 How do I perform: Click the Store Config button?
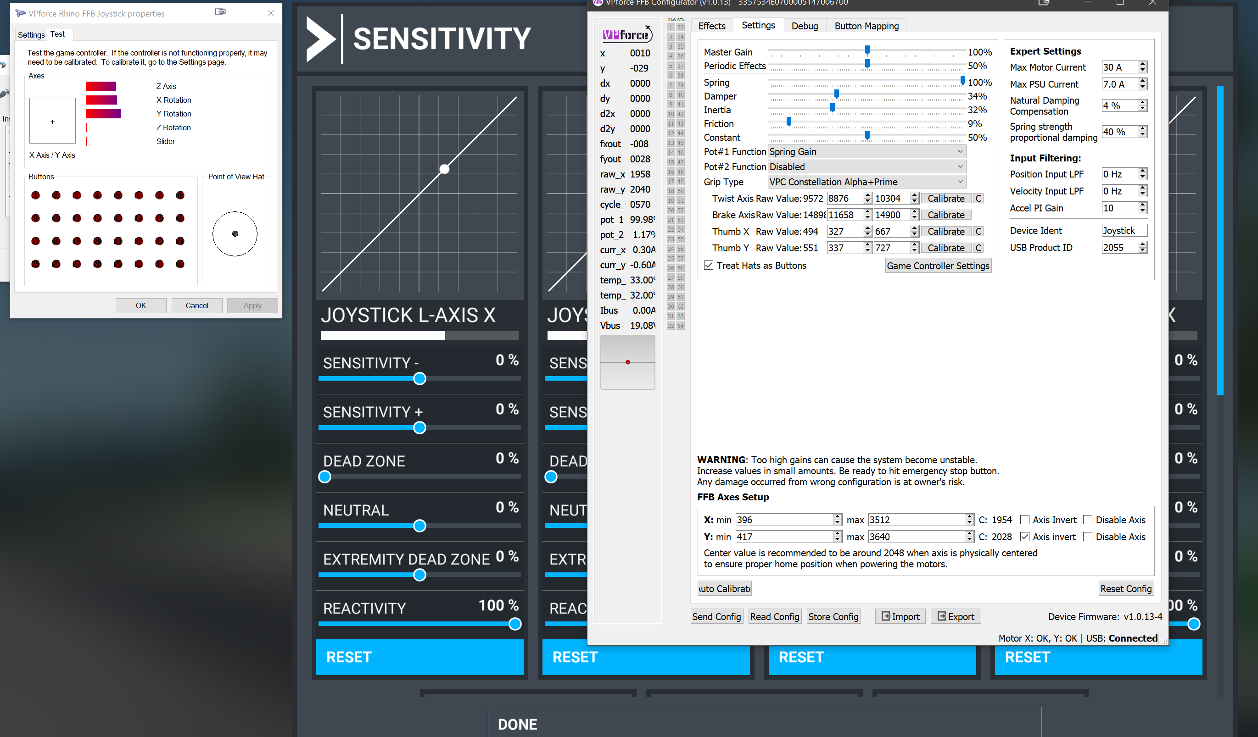pos(833,616)
